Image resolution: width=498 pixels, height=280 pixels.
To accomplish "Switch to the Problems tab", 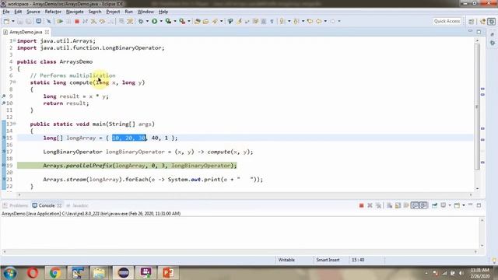I will point(16,205).
